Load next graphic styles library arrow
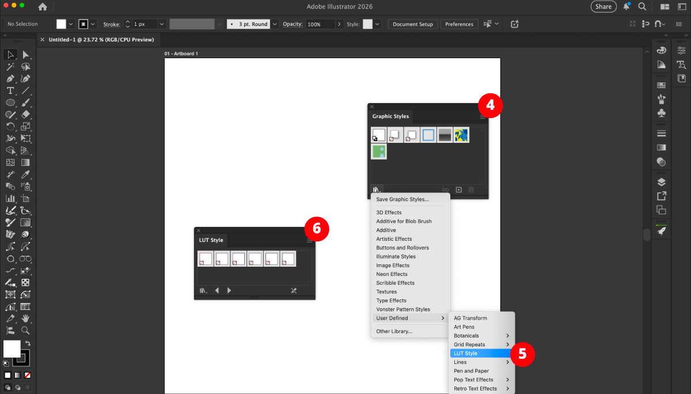 pyautogui.click(x=229, y=291)
